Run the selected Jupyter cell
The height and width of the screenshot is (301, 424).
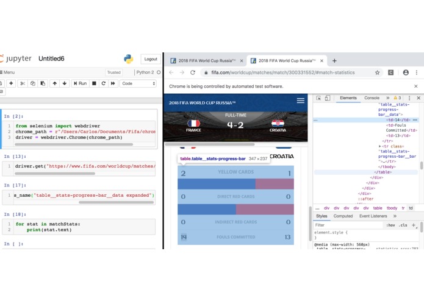80,83
